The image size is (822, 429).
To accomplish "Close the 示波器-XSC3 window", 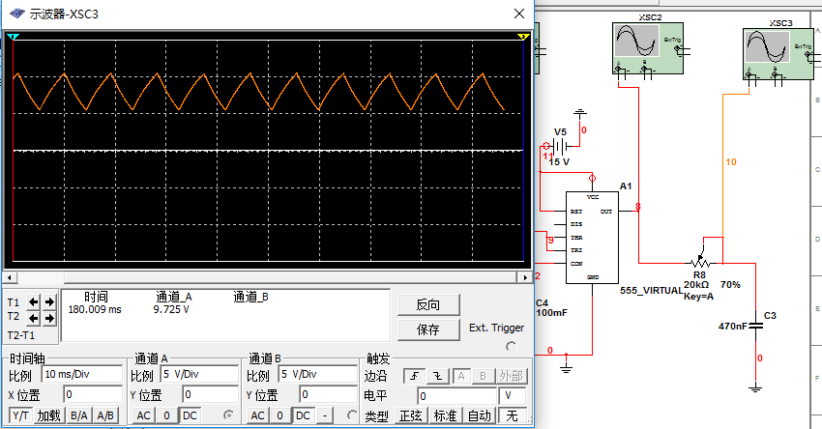I will pyautogui.click(x=519, y=14).
